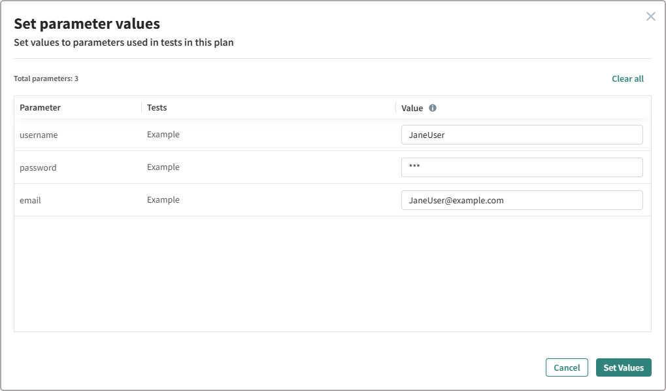Click the Parameter column header
Screen dimensions: 666x391
(40, 108)
